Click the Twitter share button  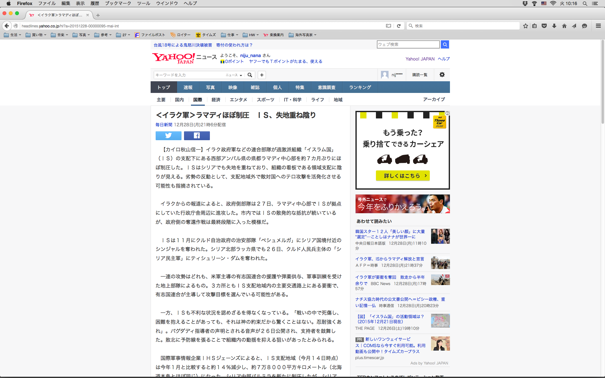168,135
